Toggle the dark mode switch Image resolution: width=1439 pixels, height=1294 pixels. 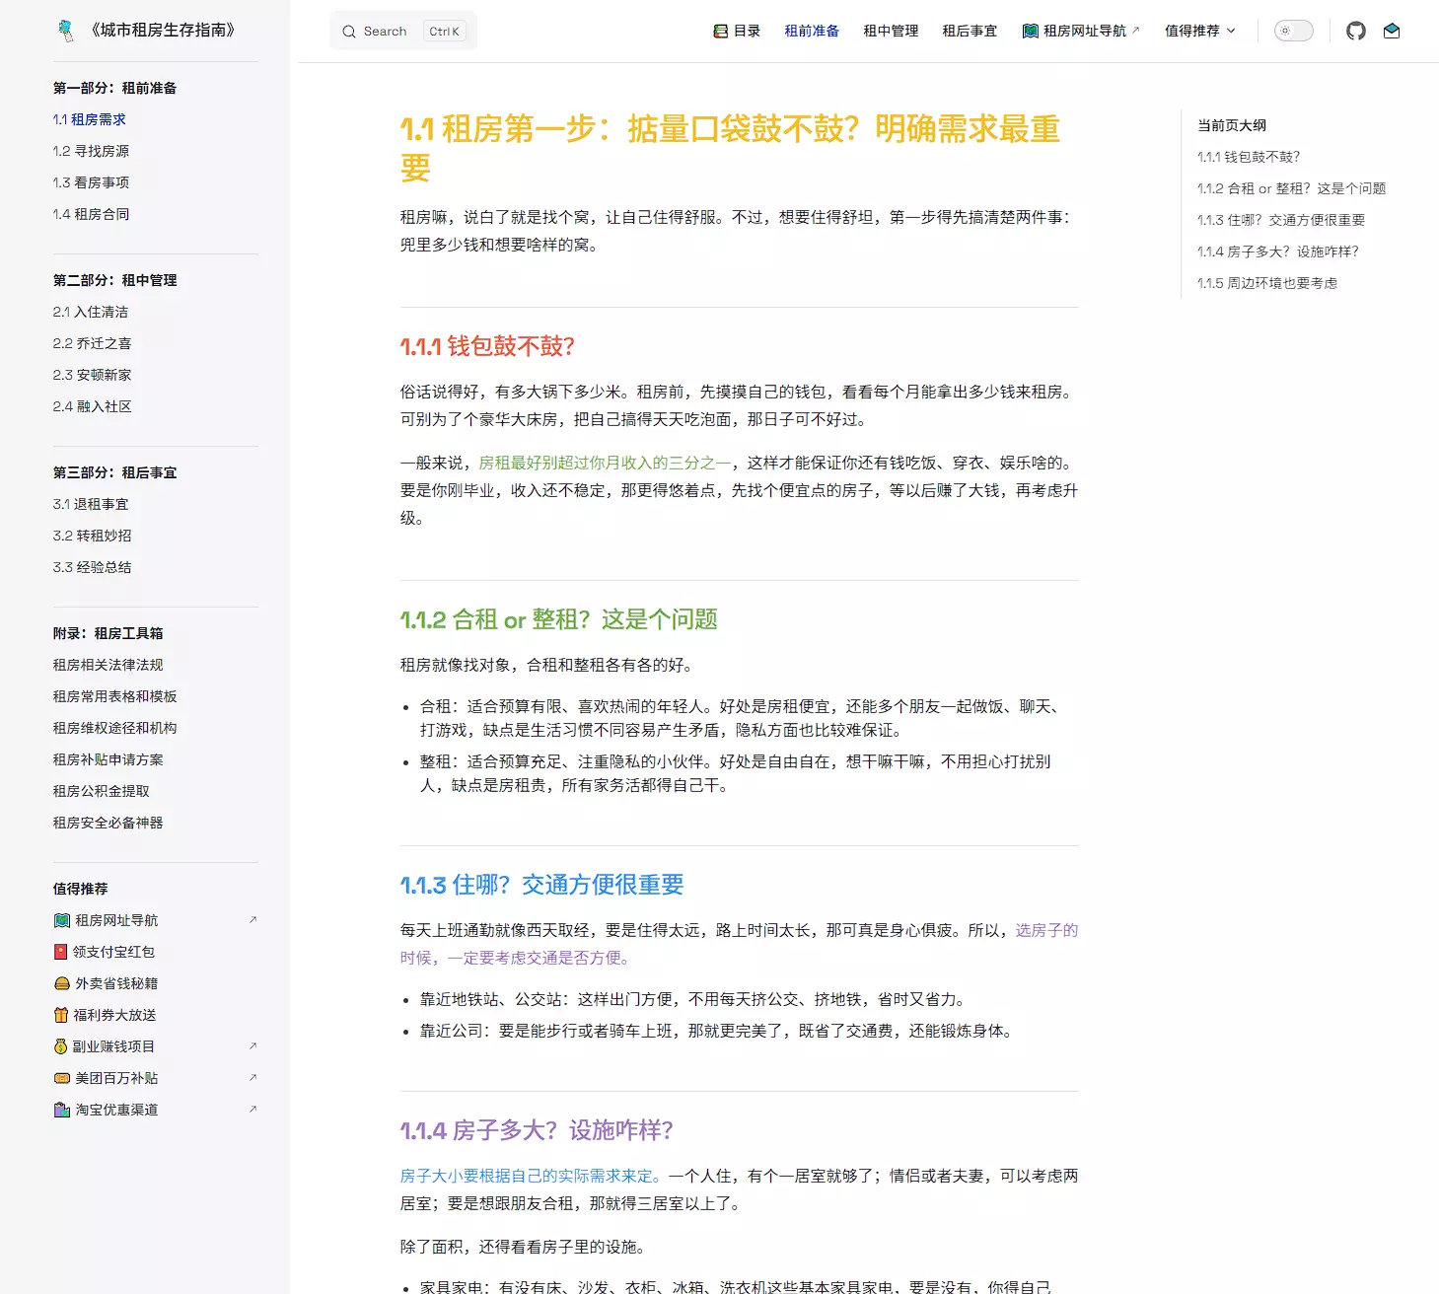tap(1293, 31)
